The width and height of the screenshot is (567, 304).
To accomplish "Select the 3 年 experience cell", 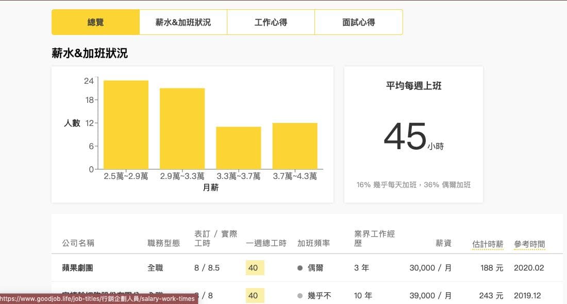I will [362, 268].
